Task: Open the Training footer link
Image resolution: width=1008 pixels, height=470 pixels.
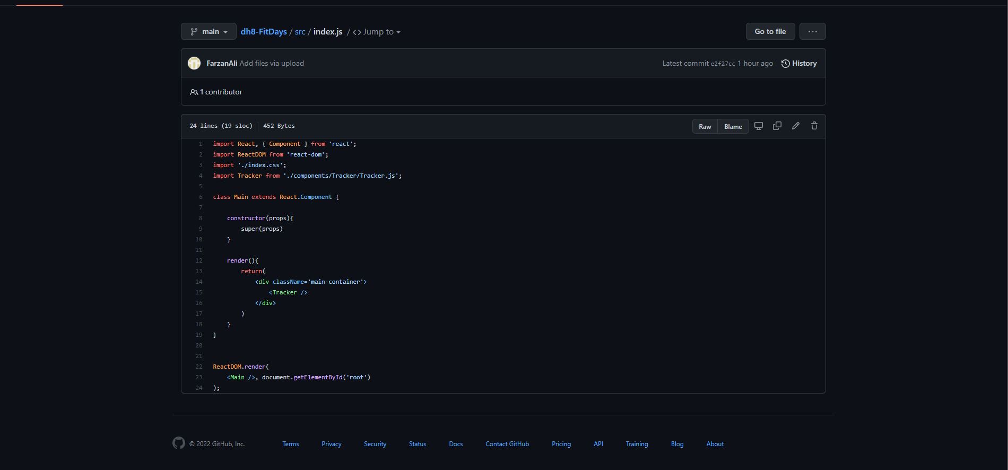Action: point(637,444)
